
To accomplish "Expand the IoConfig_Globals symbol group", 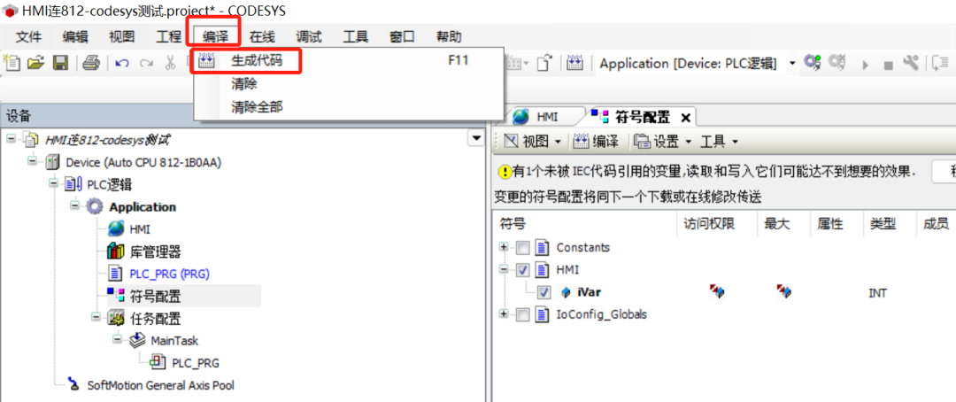I will [504, 313].
